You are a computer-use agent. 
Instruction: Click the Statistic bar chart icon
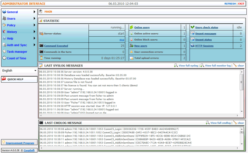pos(41,21)
